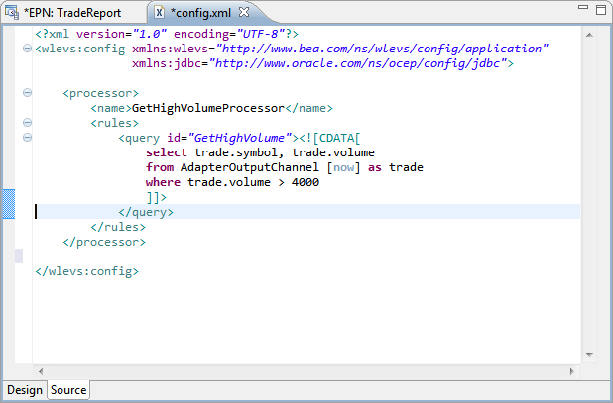Click the horizontal scrollbar left arrow
613x403 pixels.
(x=41, y=371)
